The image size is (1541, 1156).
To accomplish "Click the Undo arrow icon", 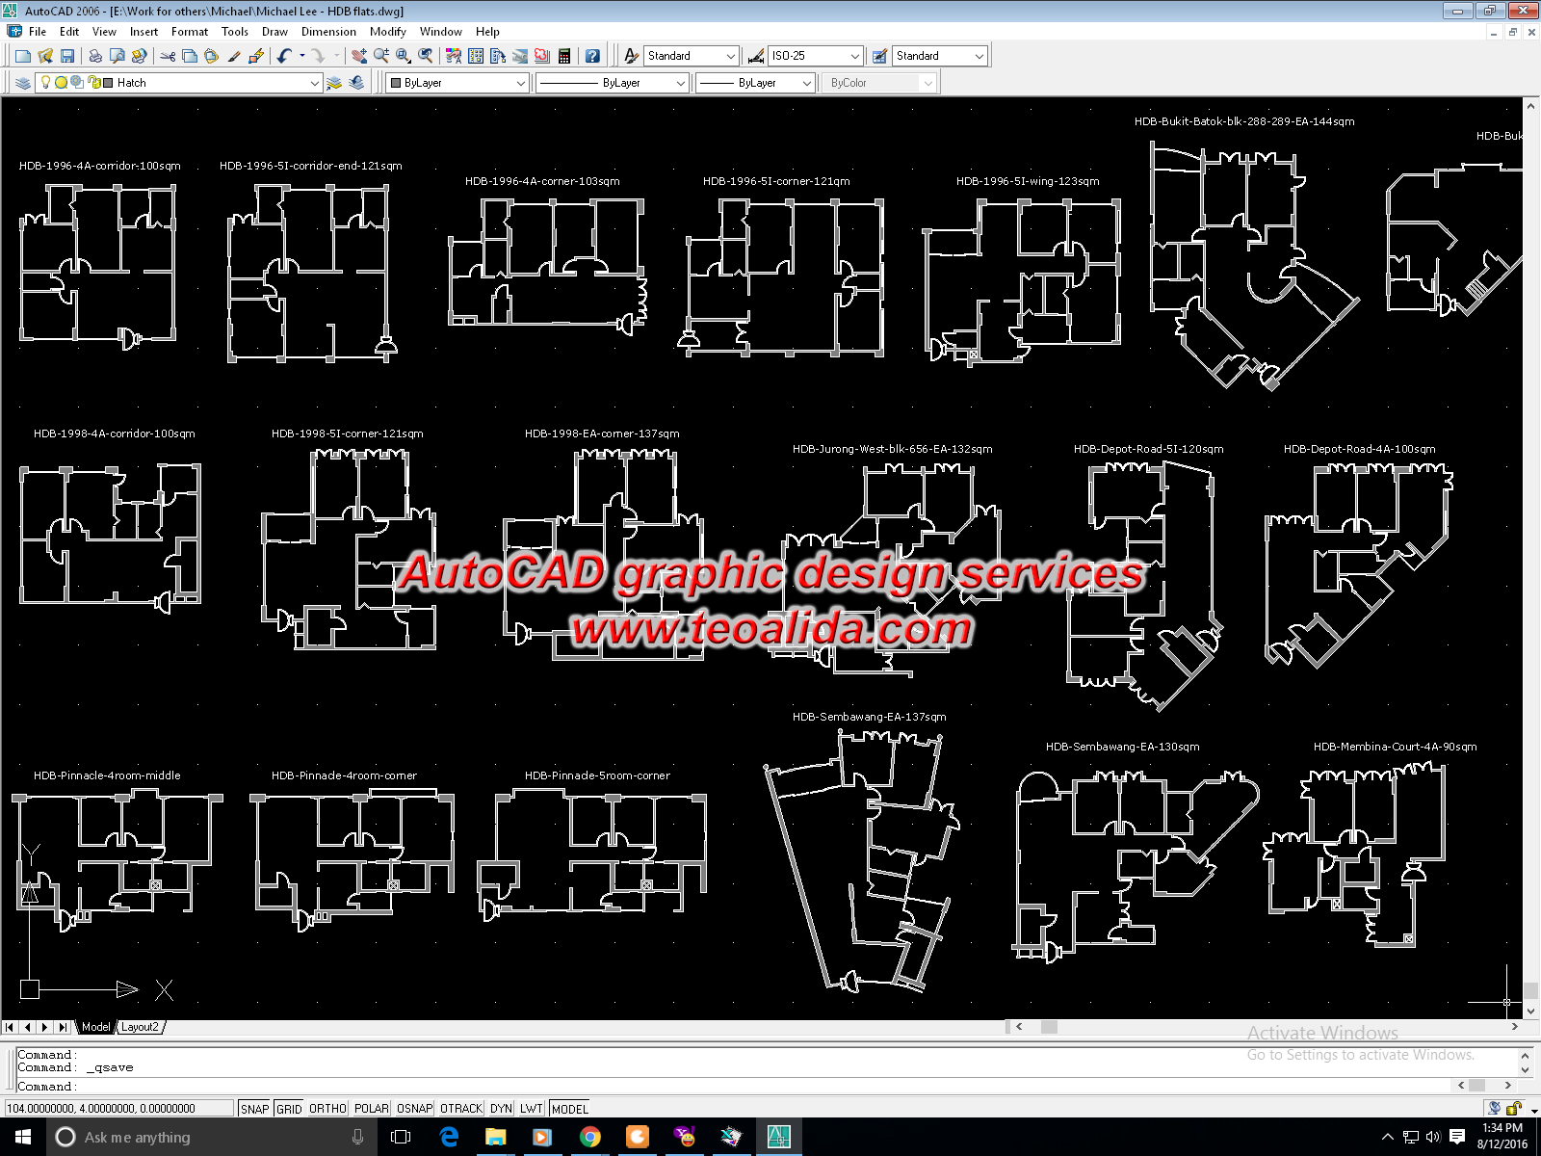I will pyautogui.click(x=284, y=56).
